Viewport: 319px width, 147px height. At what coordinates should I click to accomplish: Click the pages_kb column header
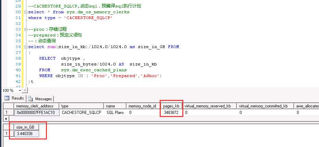tap(171, 106)
